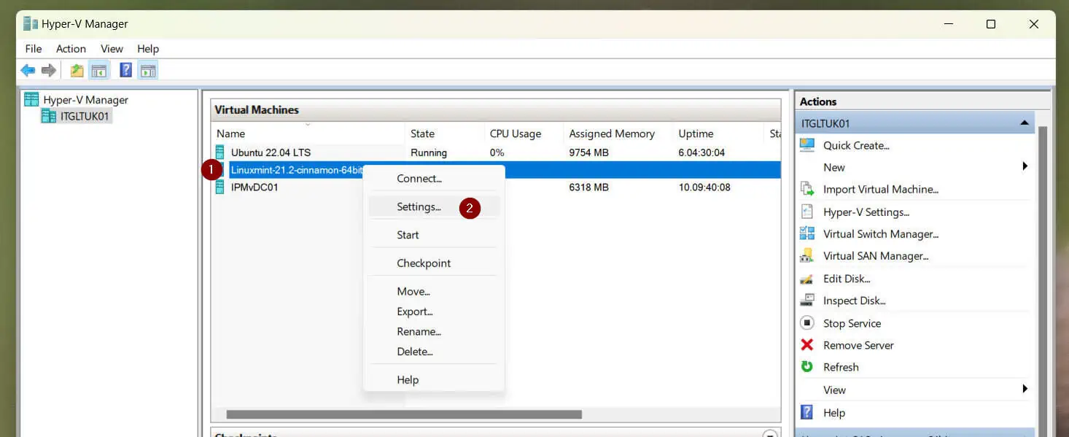Go forward with the gray right arrow
The width and height of the screenshot is (1069, 437).
(49, 71)
